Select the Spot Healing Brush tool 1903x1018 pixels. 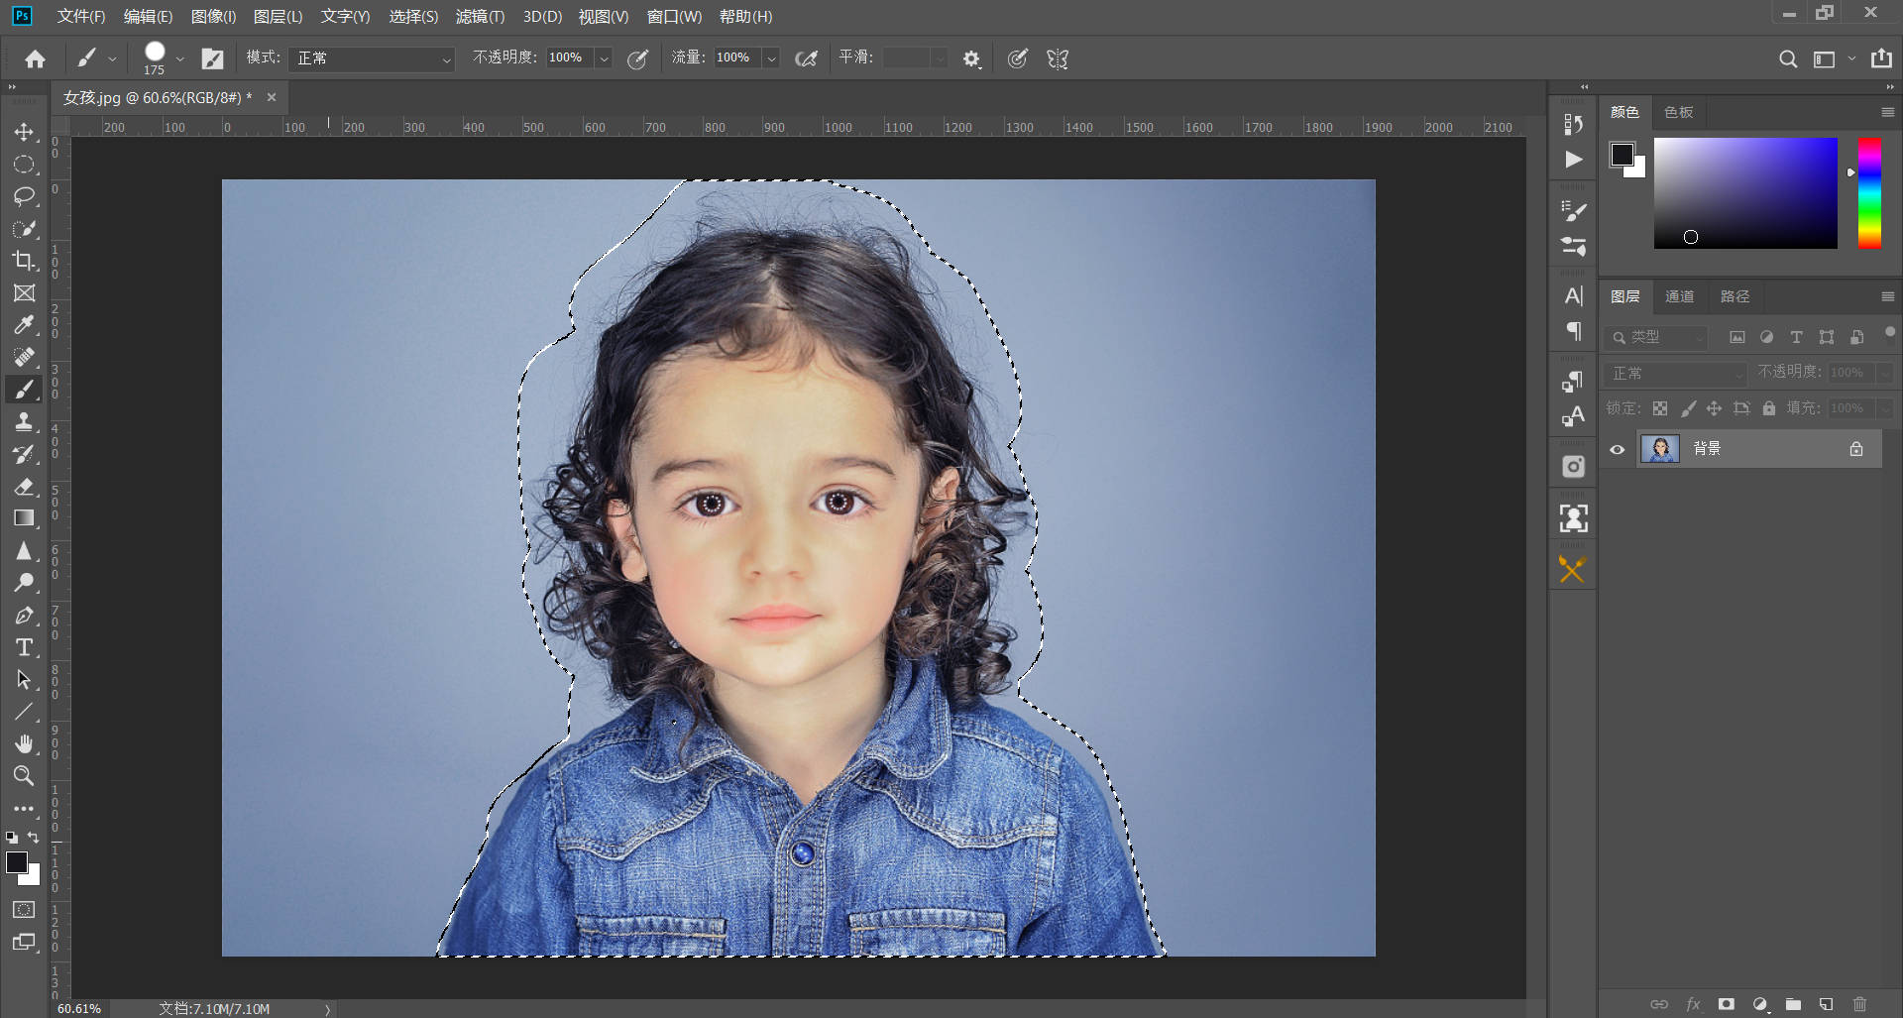[x=24, y=358]
